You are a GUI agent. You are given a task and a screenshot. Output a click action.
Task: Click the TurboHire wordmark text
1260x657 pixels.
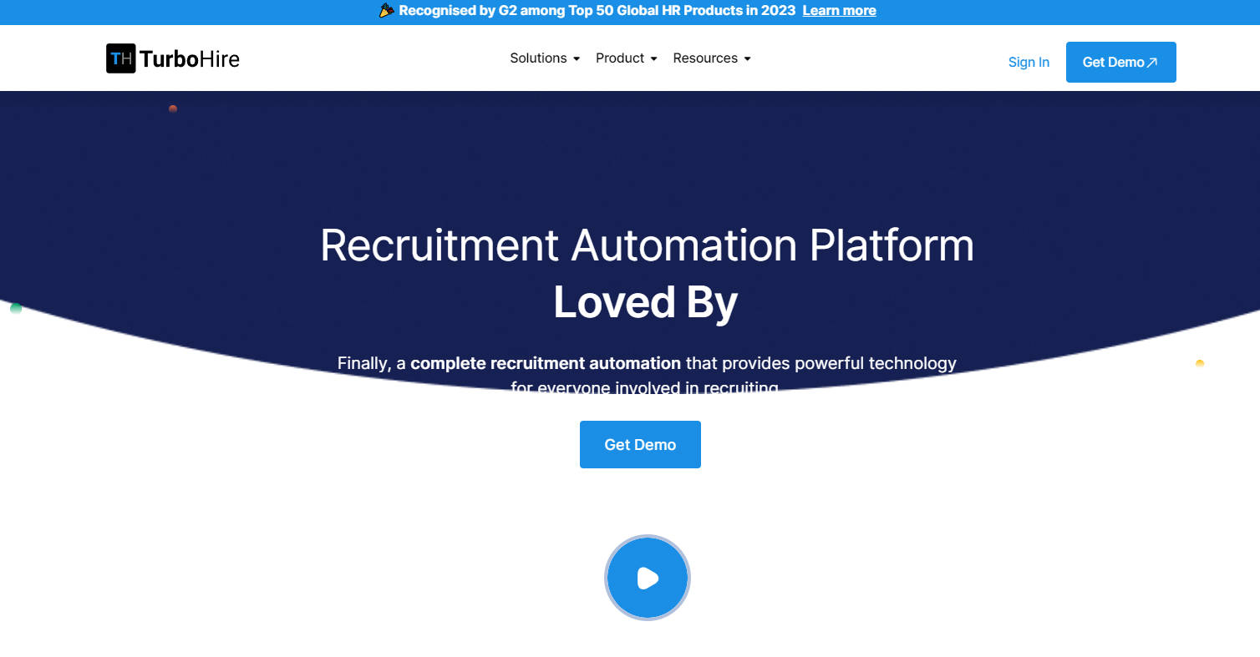(190, 58)
